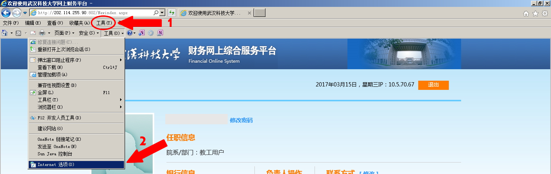Click the 修改密码 link
This screenshot has width=551, height=174.
(241, 120)
